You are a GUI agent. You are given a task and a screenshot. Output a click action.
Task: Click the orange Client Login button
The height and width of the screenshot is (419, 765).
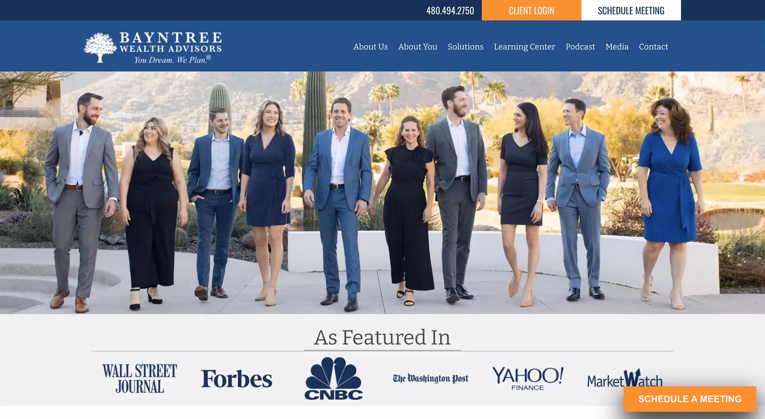[x=531, y=10]
